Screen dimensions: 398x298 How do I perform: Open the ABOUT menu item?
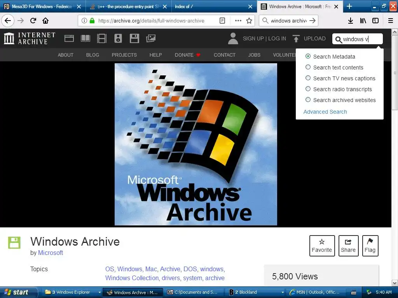click(65, 55)
